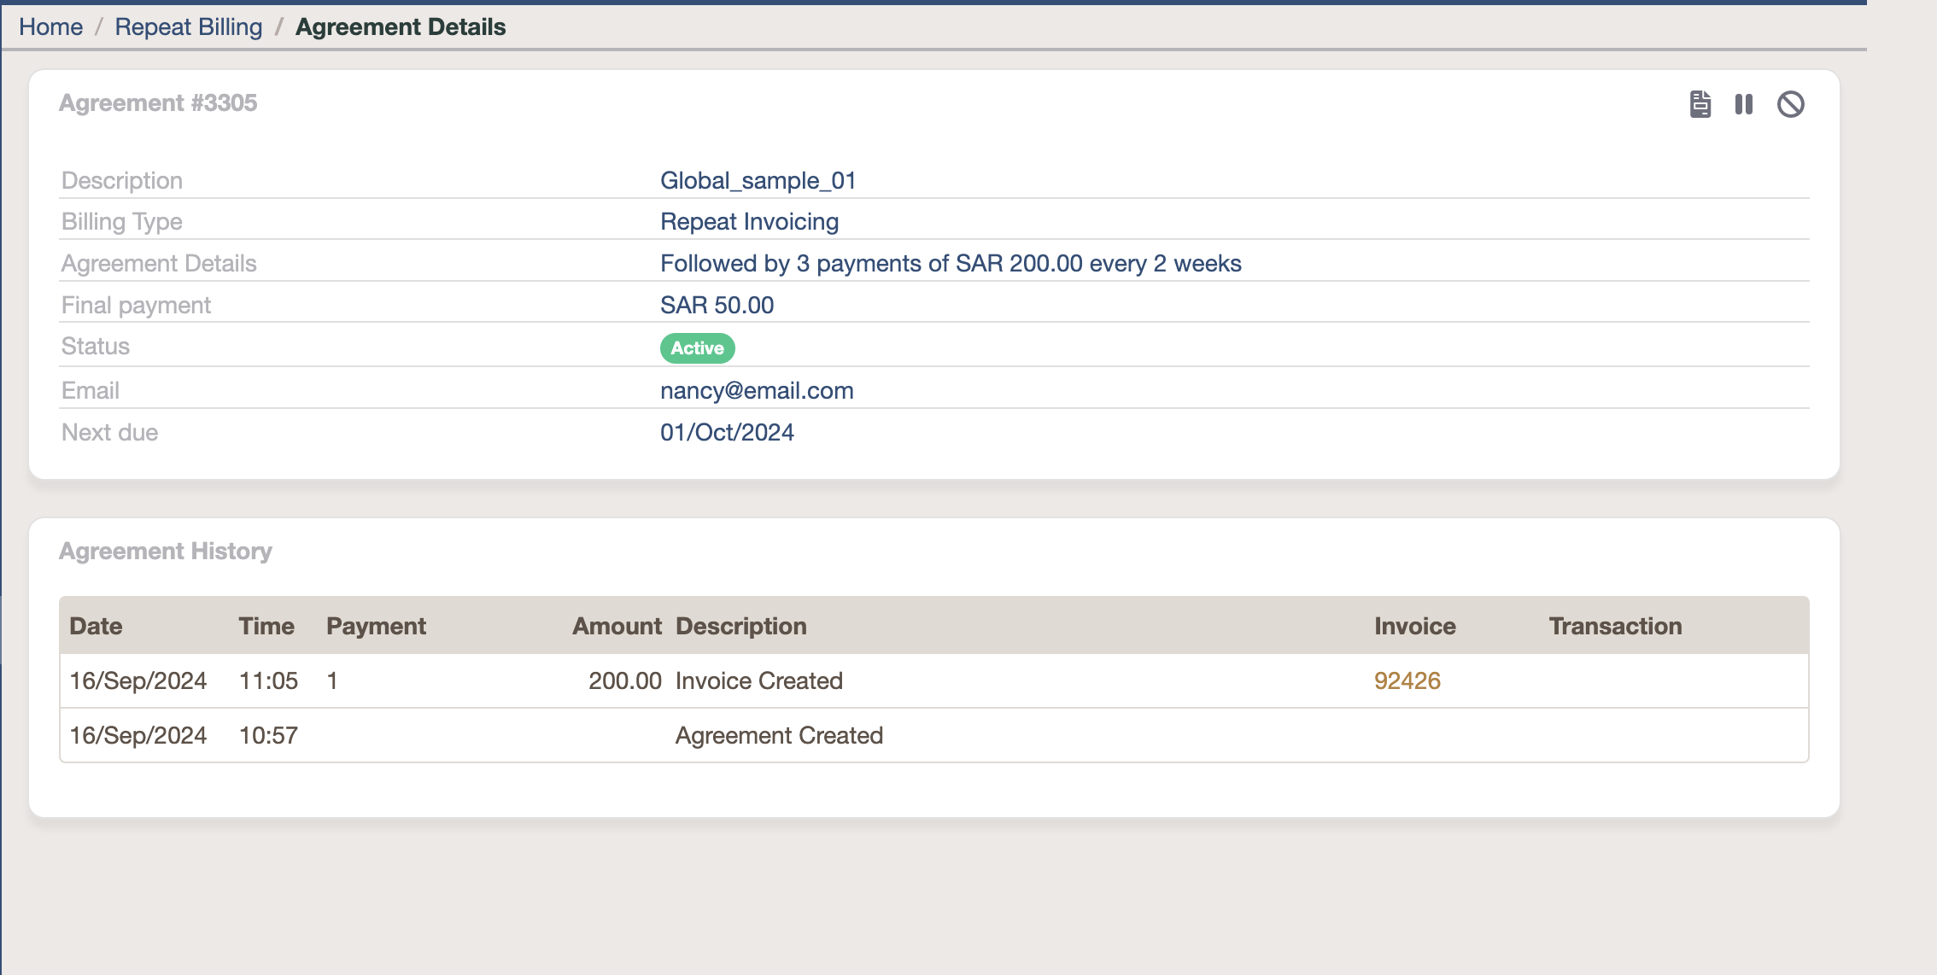The width and height of the screenshot is (1937, 975).
Task: Click the Transaction column header
Action: coord(1615,626)
